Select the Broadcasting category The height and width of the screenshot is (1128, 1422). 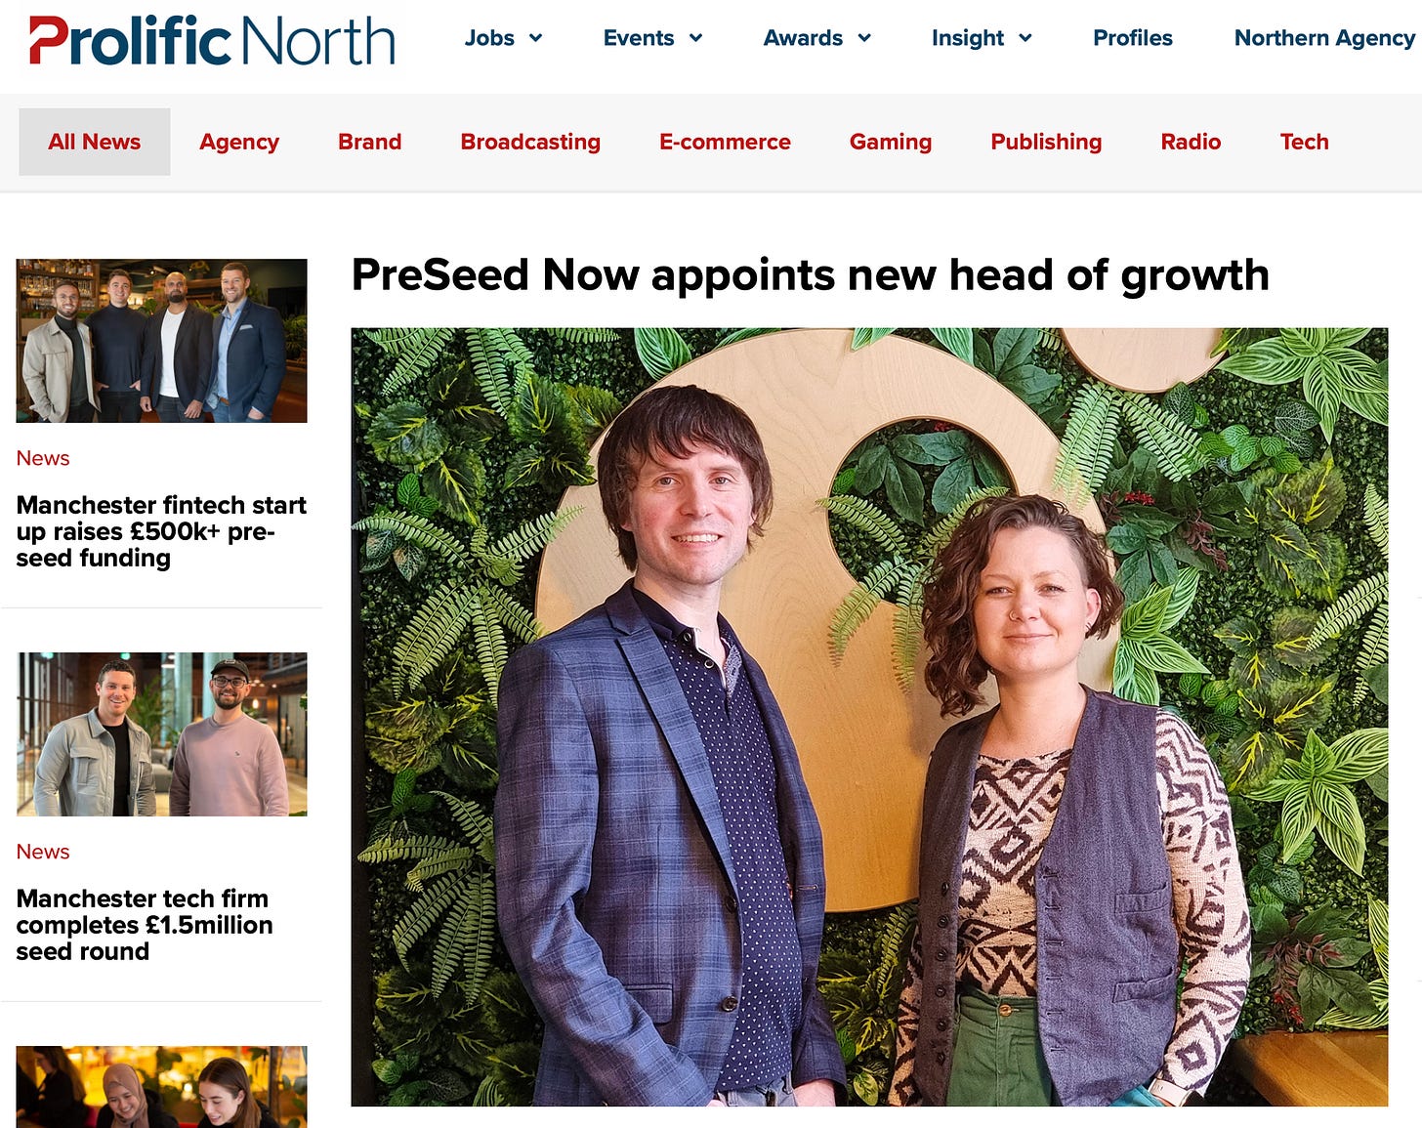[530, 142]
